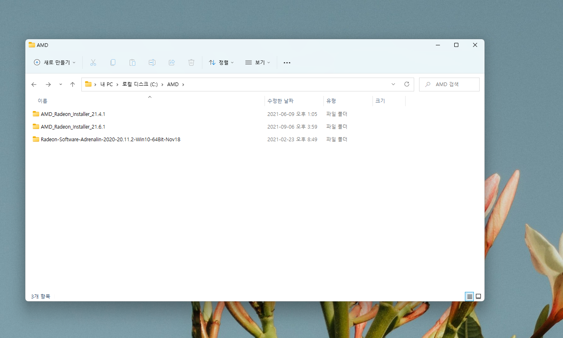
Task: Minimize the AMD window
Action: 437,45
